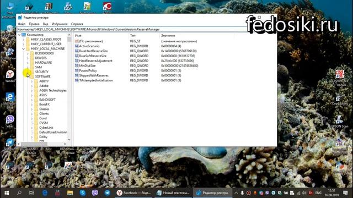Expand the Classes key under SOFTWARE

point(32,109)
